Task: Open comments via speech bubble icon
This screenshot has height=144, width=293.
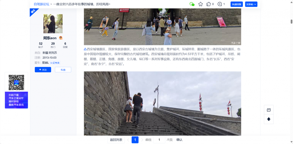Action: pos(220,4)
